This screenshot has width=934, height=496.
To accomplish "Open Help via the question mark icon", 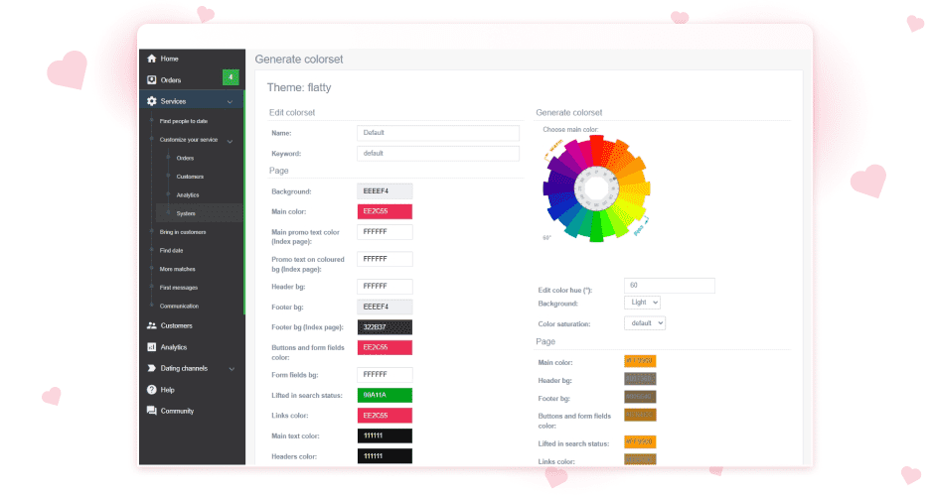I will tap(151, 390).
